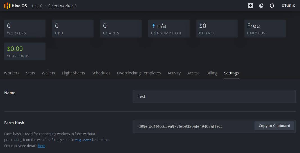Click the refresh arrows icon
The width and height of the screenshot is (300, 153).
pyautogui.click(x=272, y=6)
